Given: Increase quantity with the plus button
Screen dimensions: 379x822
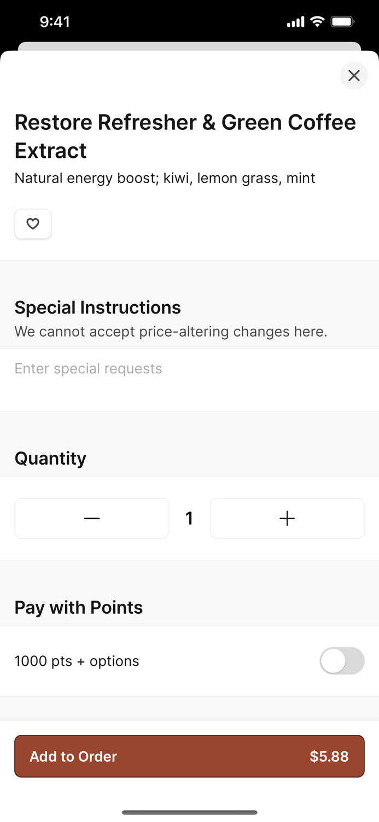Looking at the screenshot, I should [x=287, y=518].
